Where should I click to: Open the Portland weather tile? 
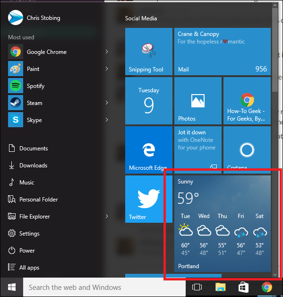tap(223, 224)
